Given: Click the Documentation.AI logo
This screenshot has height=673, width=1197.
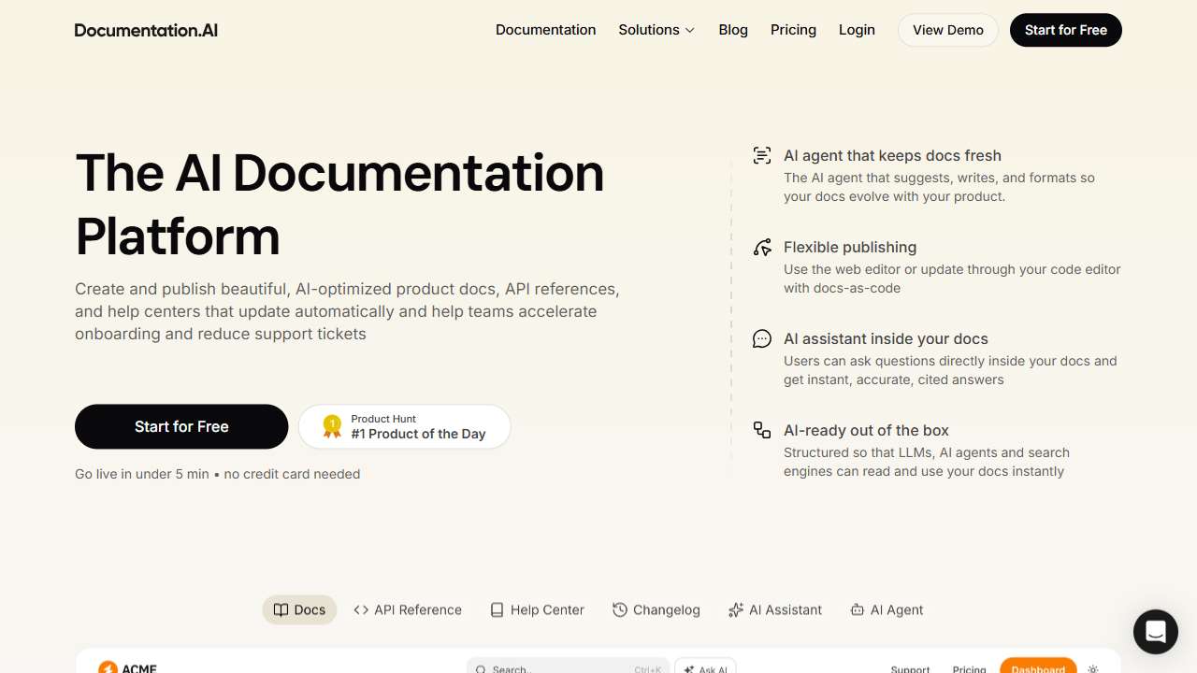Looking at the screenshot, I should pos(146,30).
